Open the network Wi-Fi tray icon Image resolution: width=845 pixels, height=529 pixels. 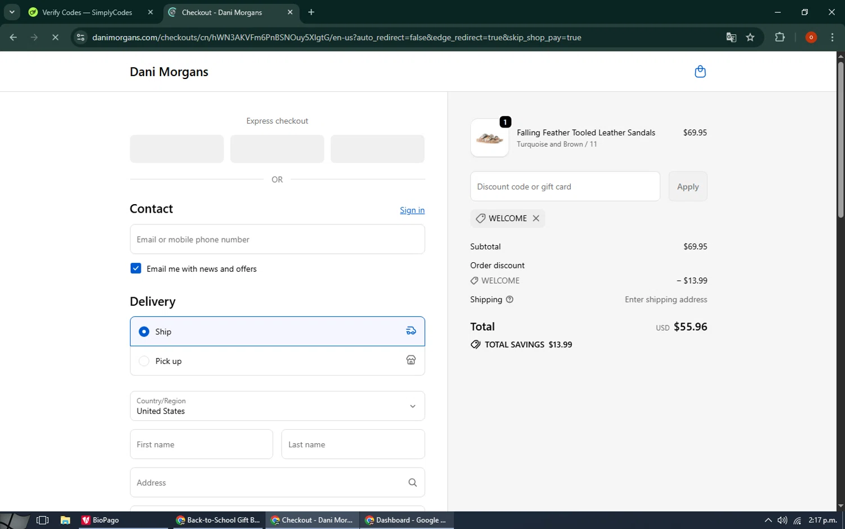pyautogui.click(x=797, y=520)
